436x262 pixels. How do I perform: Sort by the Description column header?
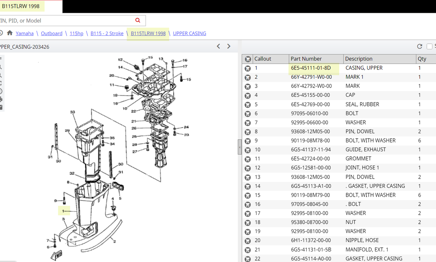pyautogui.click(x=380, y=59)
